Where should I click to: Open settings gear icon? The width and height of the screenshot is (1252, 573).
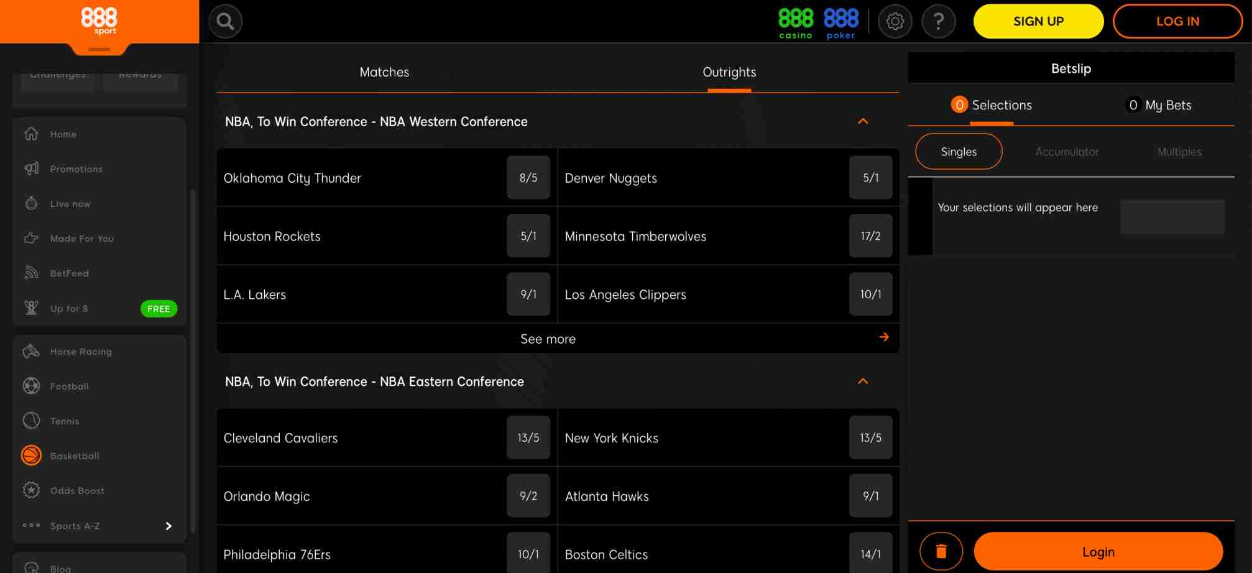click(x=895, y=22)
